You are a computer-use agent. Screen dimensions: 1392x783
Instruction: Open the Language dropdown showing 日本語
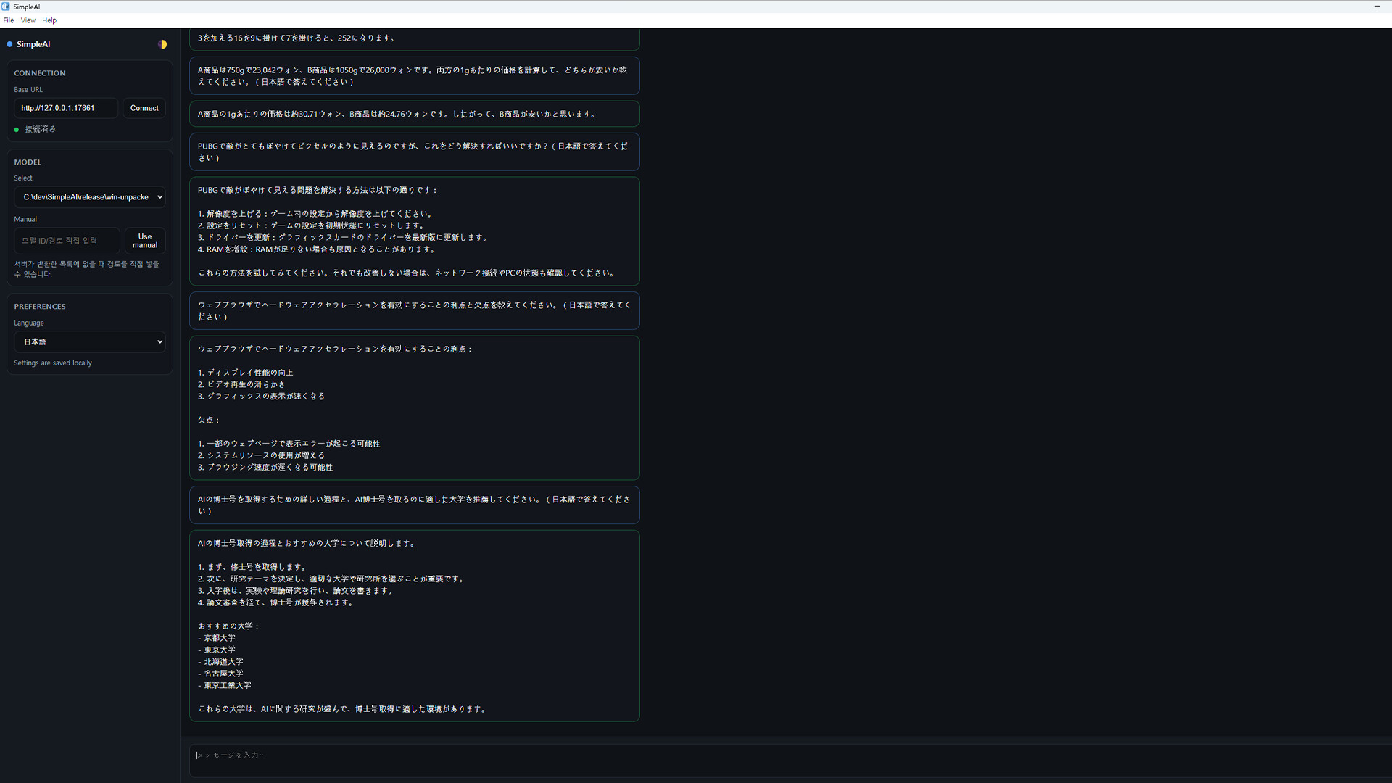tap(89, 341)
